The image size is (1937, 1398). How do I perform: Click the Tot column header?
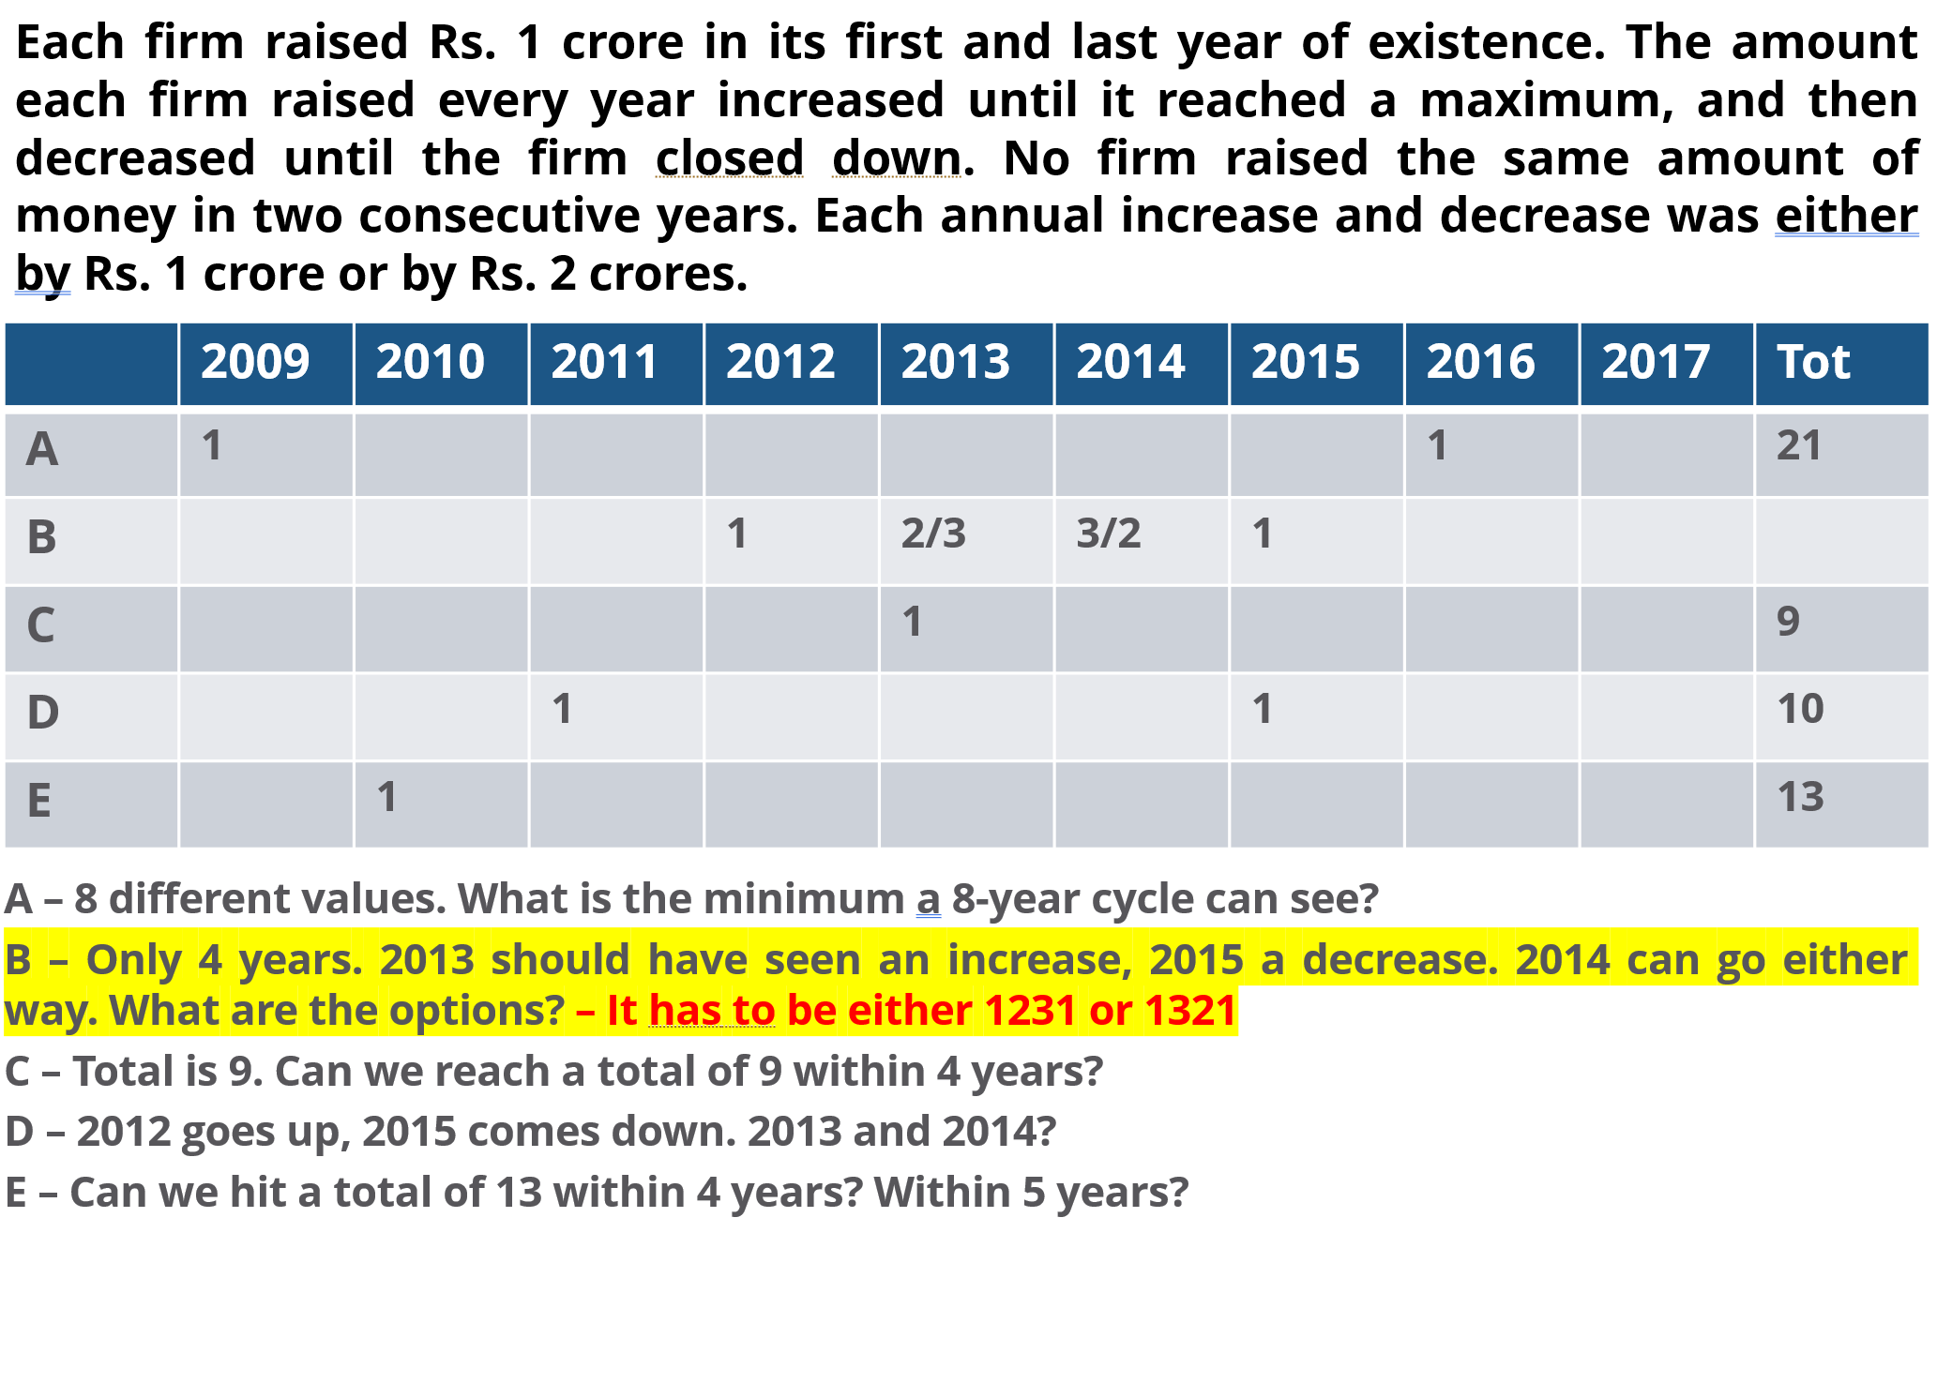click(1842, 365)
